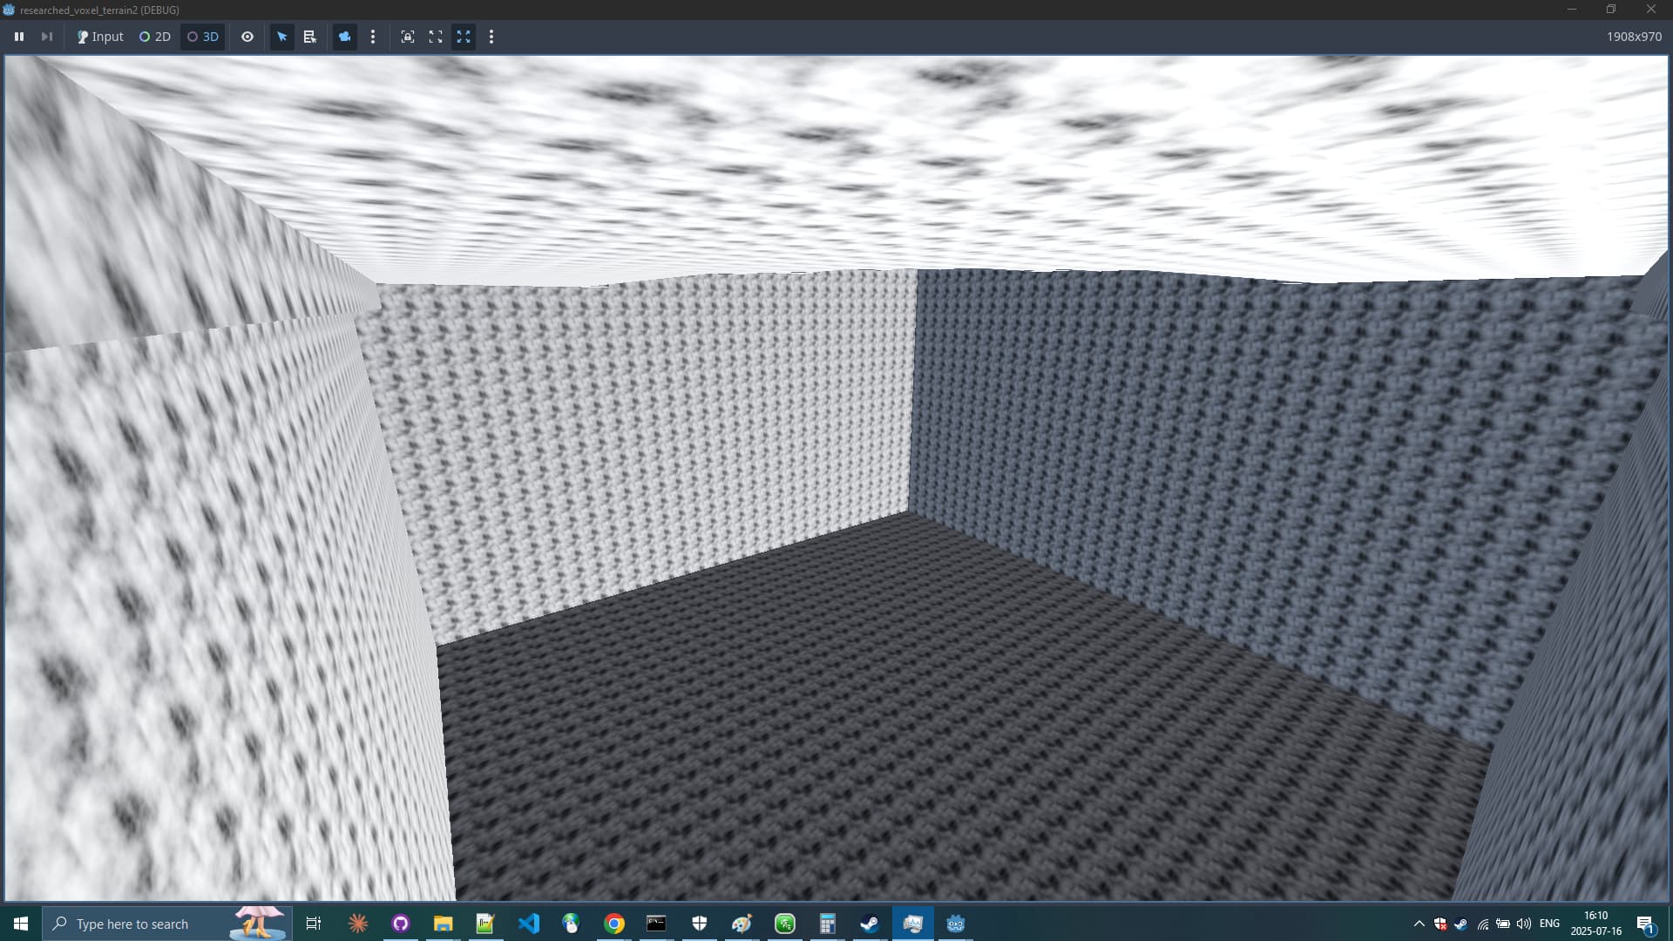Select the Input mode button
Viewport: 1673px width, 941px height.
[x=100, y=37]
